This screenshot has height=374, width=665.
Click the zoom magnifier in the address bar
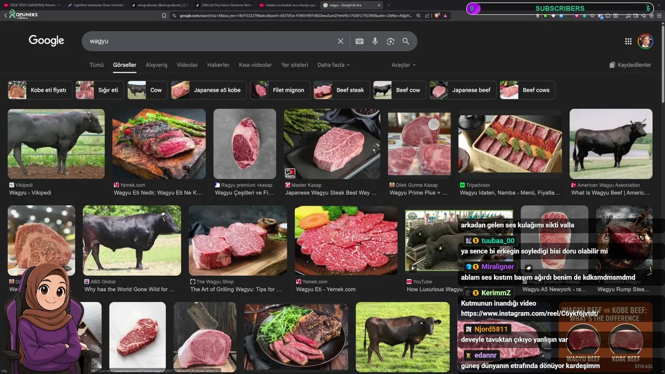[419, 16]
